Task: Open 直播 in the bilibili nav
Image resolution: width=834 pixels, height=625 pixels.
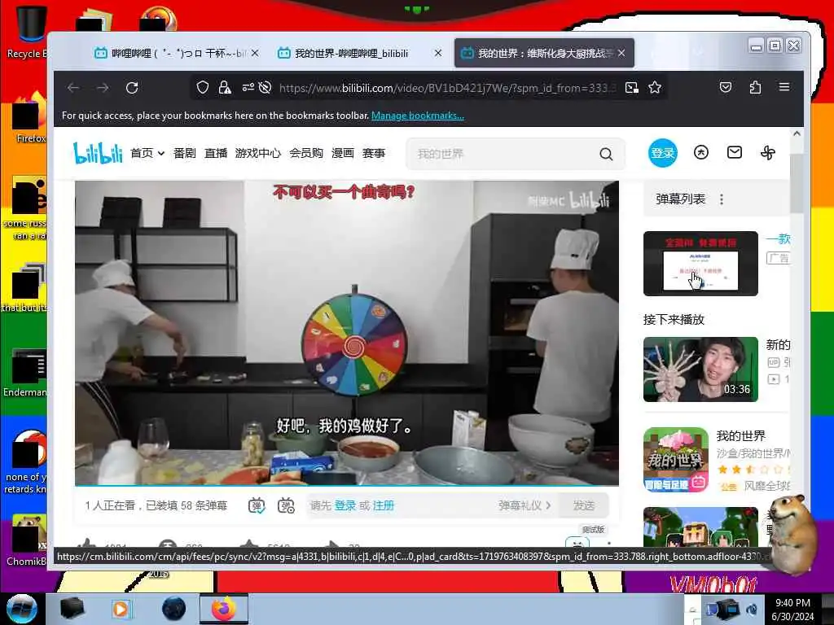Action: [x=216, y=153]
